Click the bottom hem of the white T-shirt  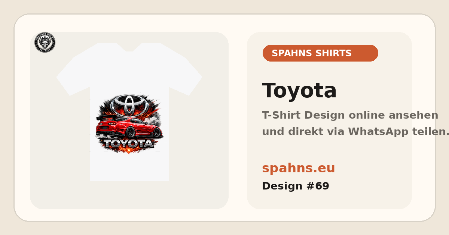click(129, 179)
